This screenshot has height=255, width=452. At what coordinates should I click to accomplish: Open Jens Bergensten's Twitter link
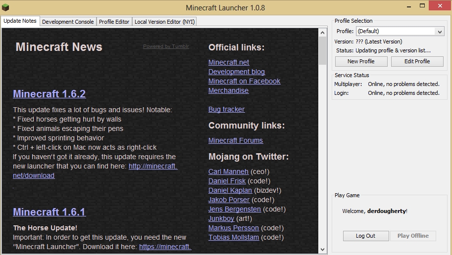[x=235, y=209]
